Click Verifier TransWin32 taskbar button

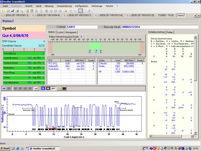point(44,148)
